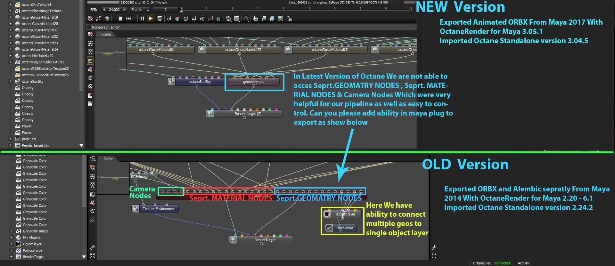Pause the render playback
This screenshot has height=266, width=615.
coord(142,19)
